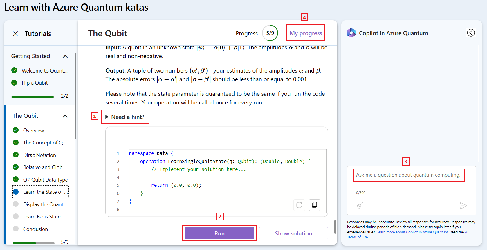Image resolution: width=487 pixels, height=250 pixels.
Task: Close the Tutorials panel with X icon
Action: pyautogui.click(x=15, y=34)
